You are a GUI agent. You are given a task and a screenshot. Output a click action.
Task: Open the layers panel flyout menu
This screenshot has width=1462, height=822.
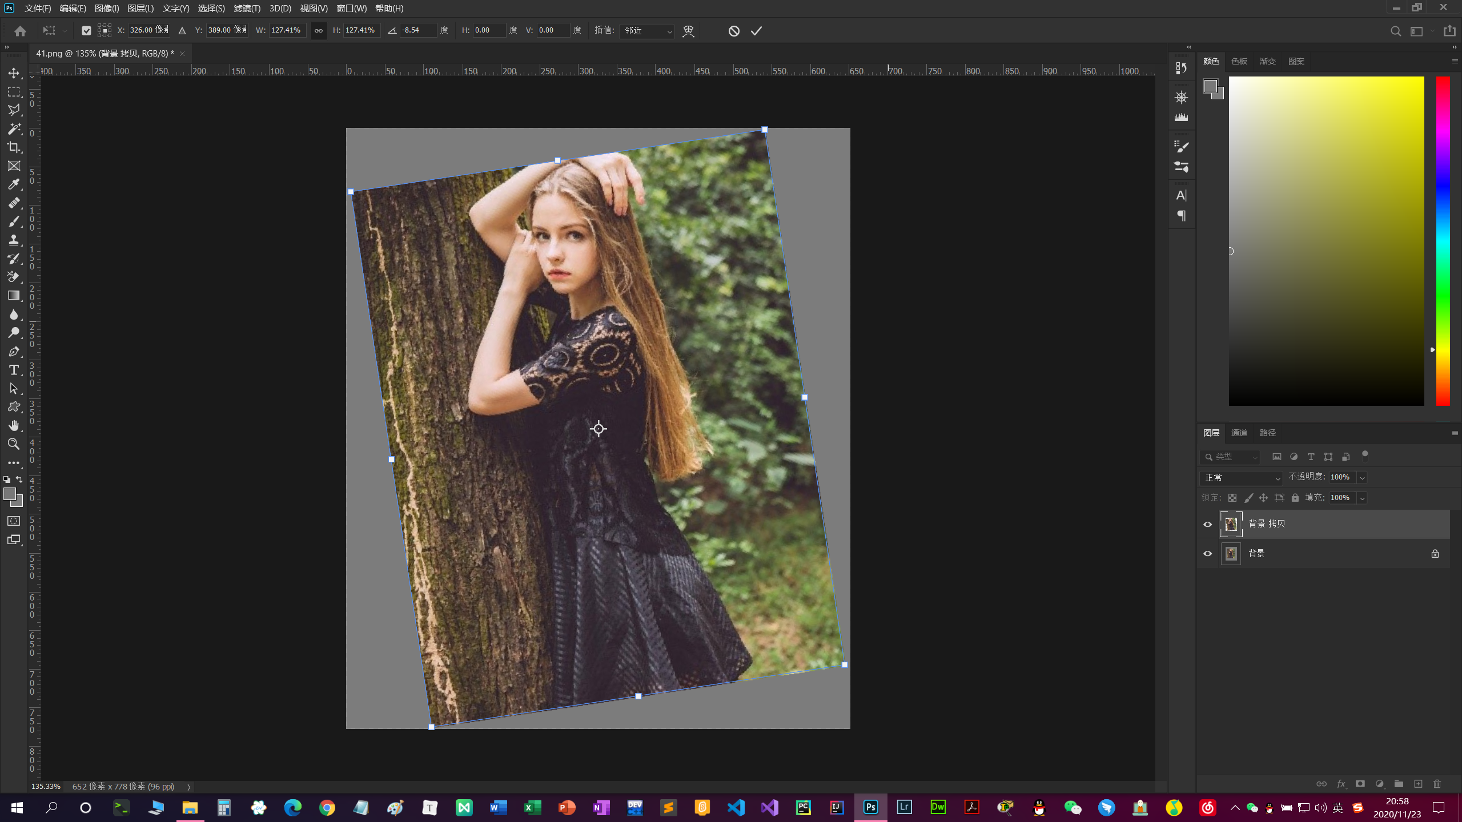tap(1455, 433)
